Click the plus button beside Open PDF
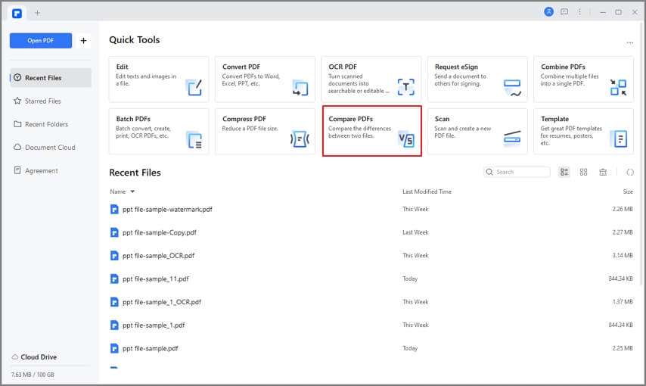The image size is (646, 386). tap(83, 41)
